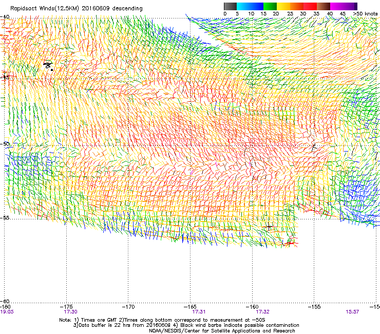Select the -55 latitude axis label
380x334 pixels.
[x=5, y=217]
